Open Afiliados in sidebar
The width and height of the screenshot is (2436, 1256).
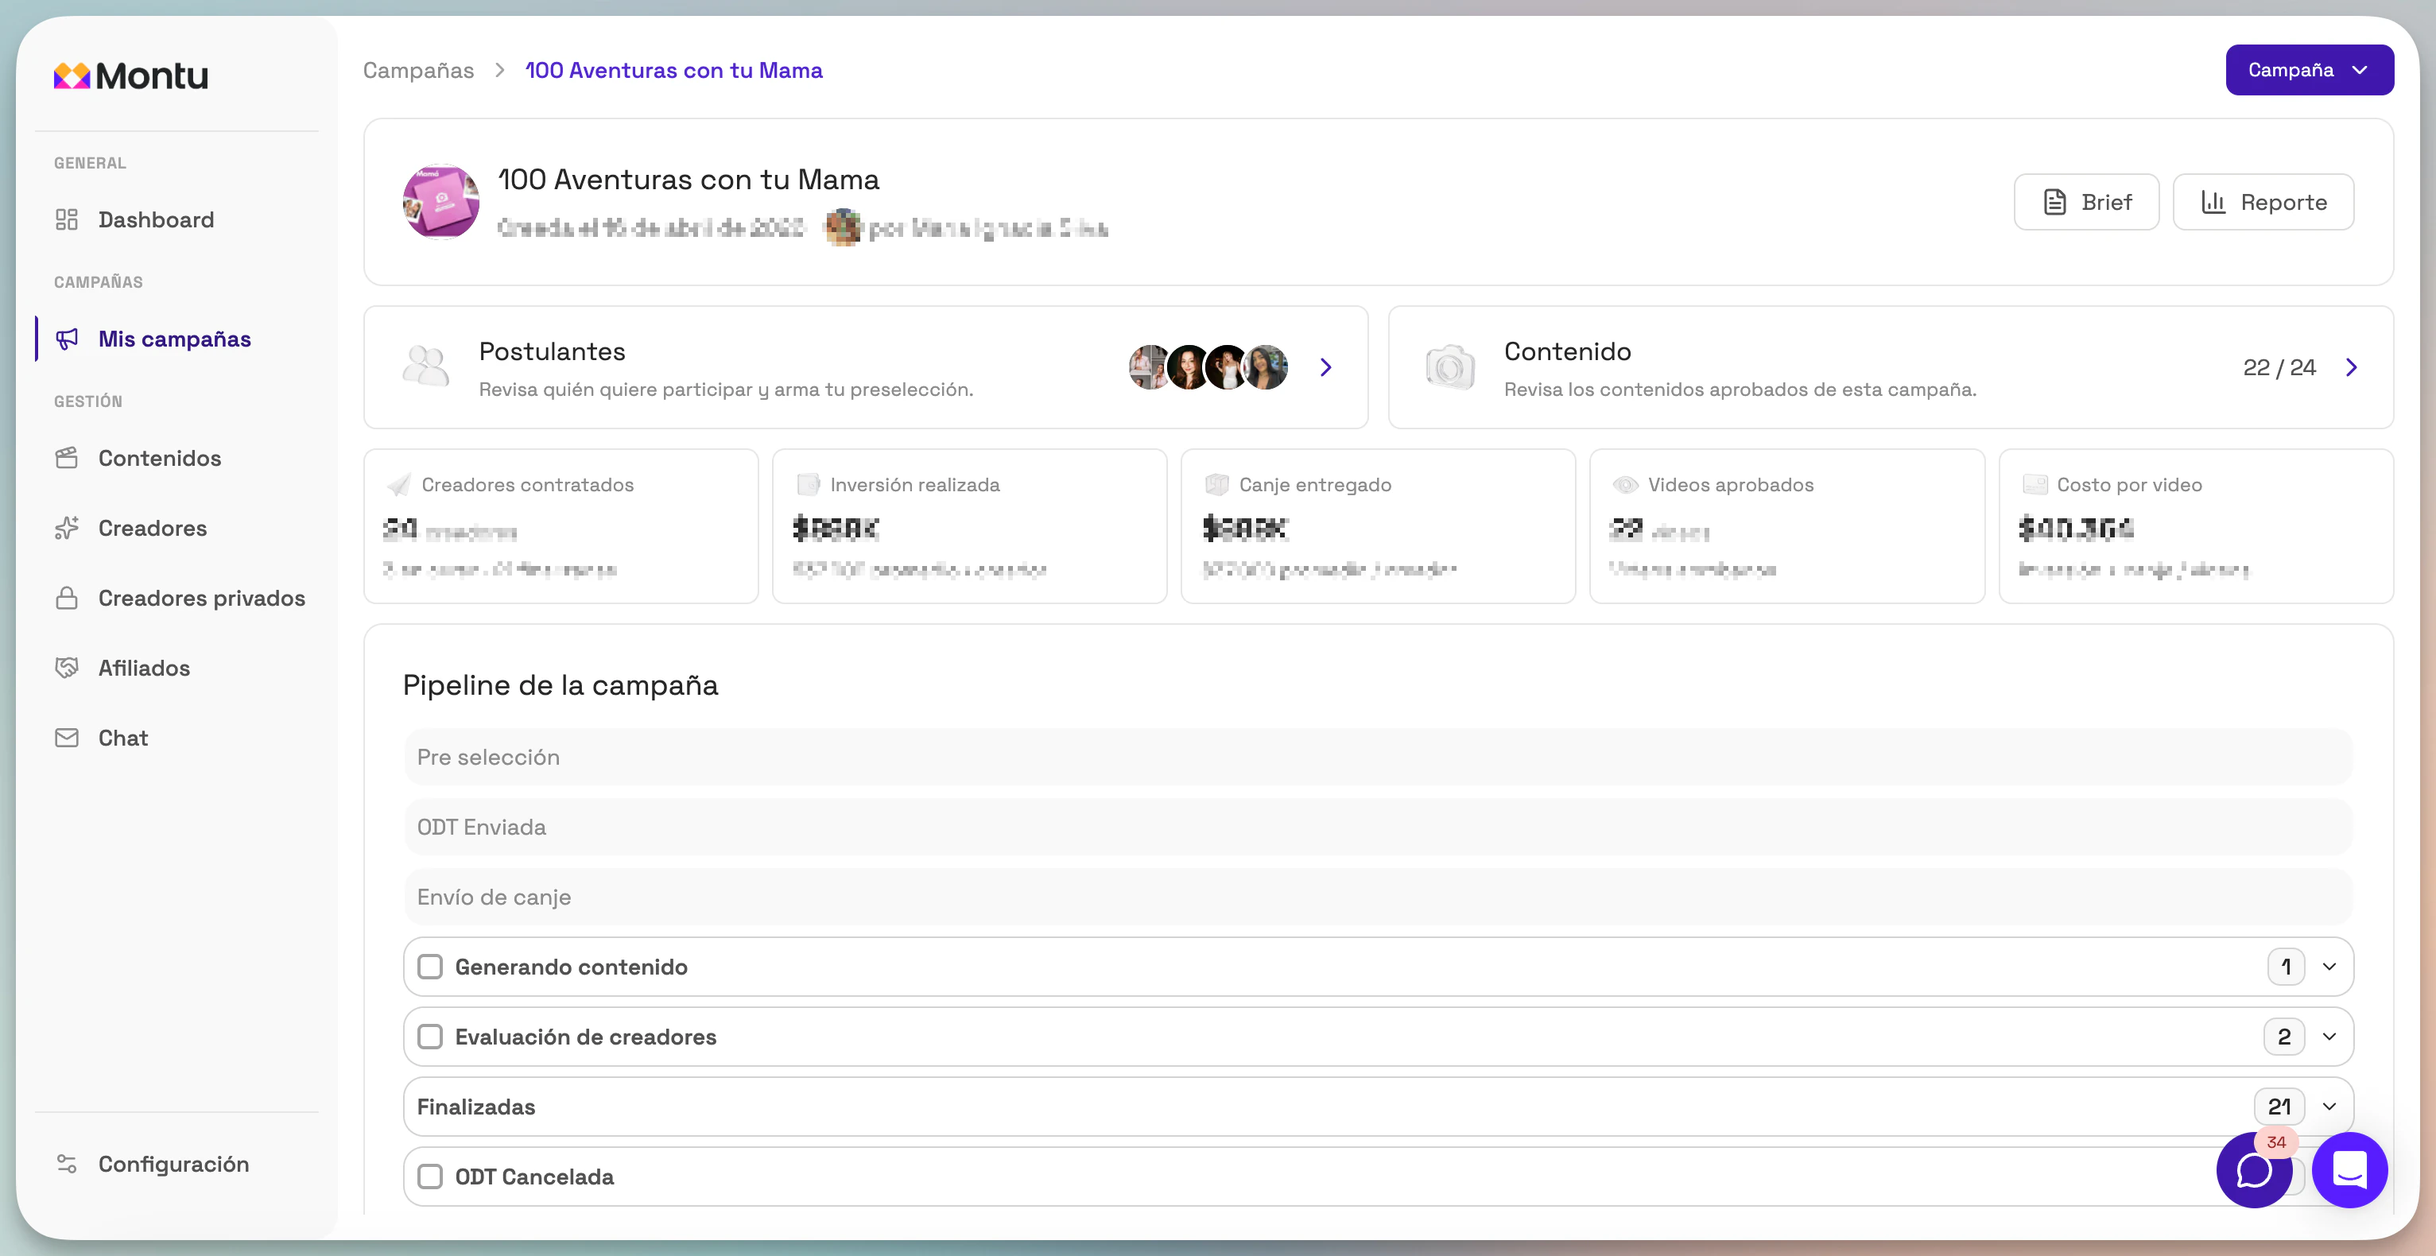144,668
